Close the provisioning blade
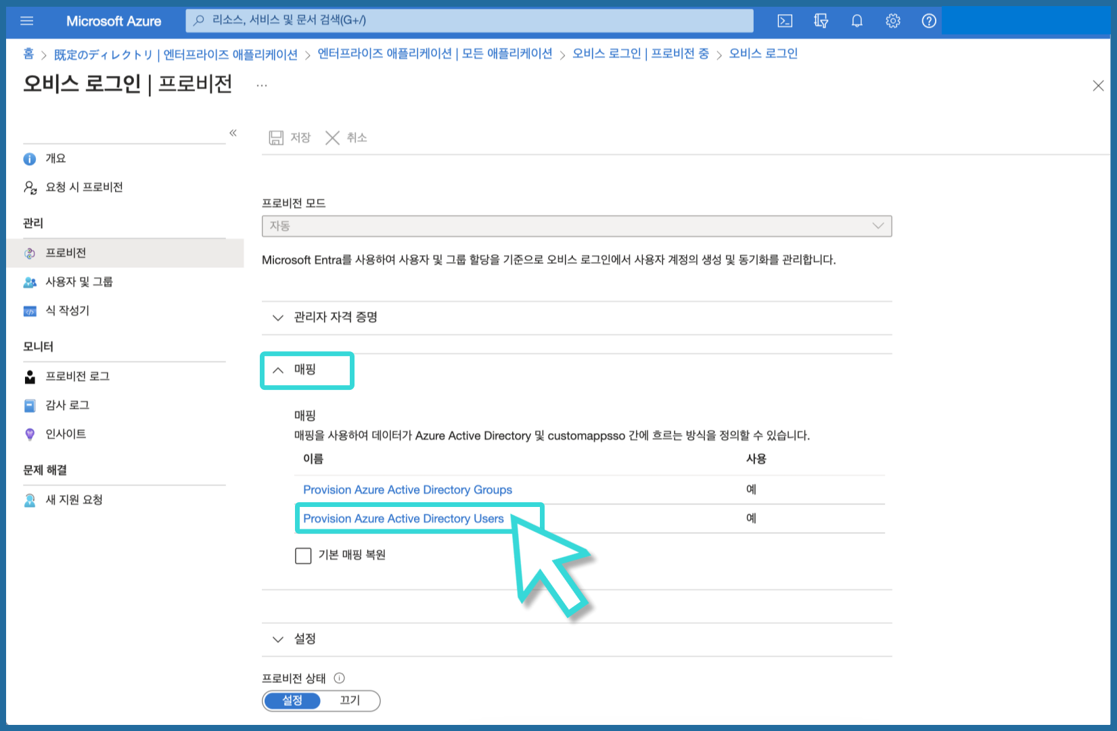This screenshot has height=731, width=1117. pos(1098,86)
